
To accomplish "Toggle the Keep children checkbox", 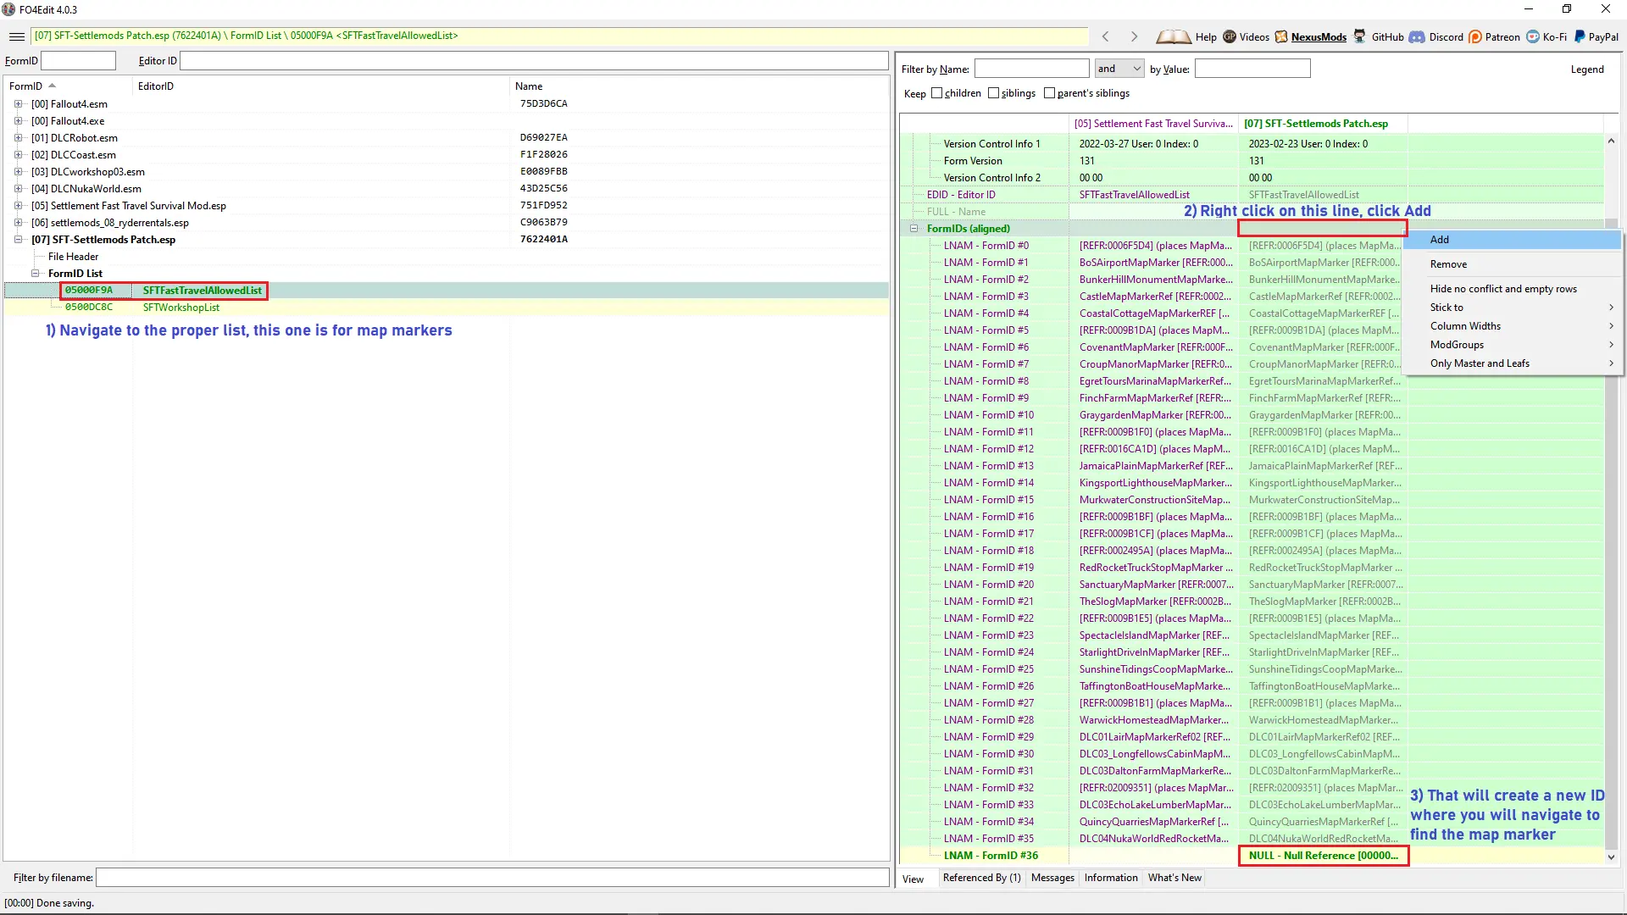I will 936,93.
